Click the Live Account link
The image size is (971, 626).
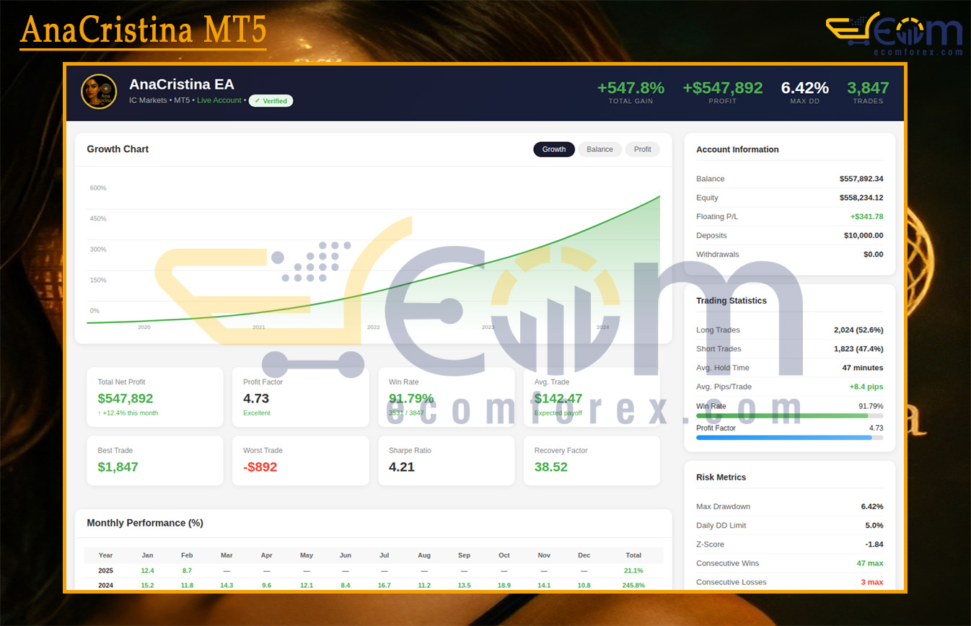tap(219, 100)
